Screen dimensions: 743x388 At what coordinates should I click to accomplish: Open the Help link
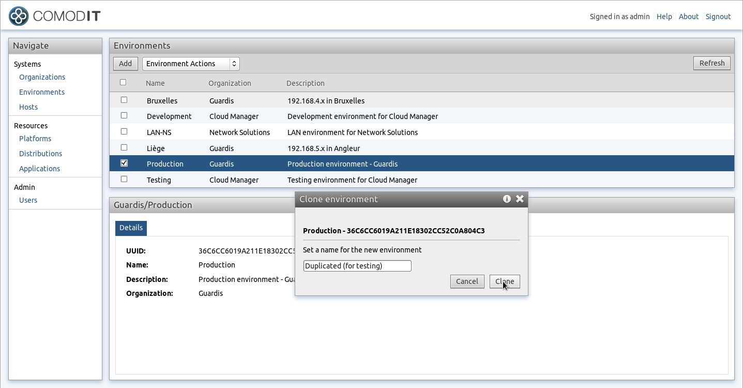tap(664, 17)
